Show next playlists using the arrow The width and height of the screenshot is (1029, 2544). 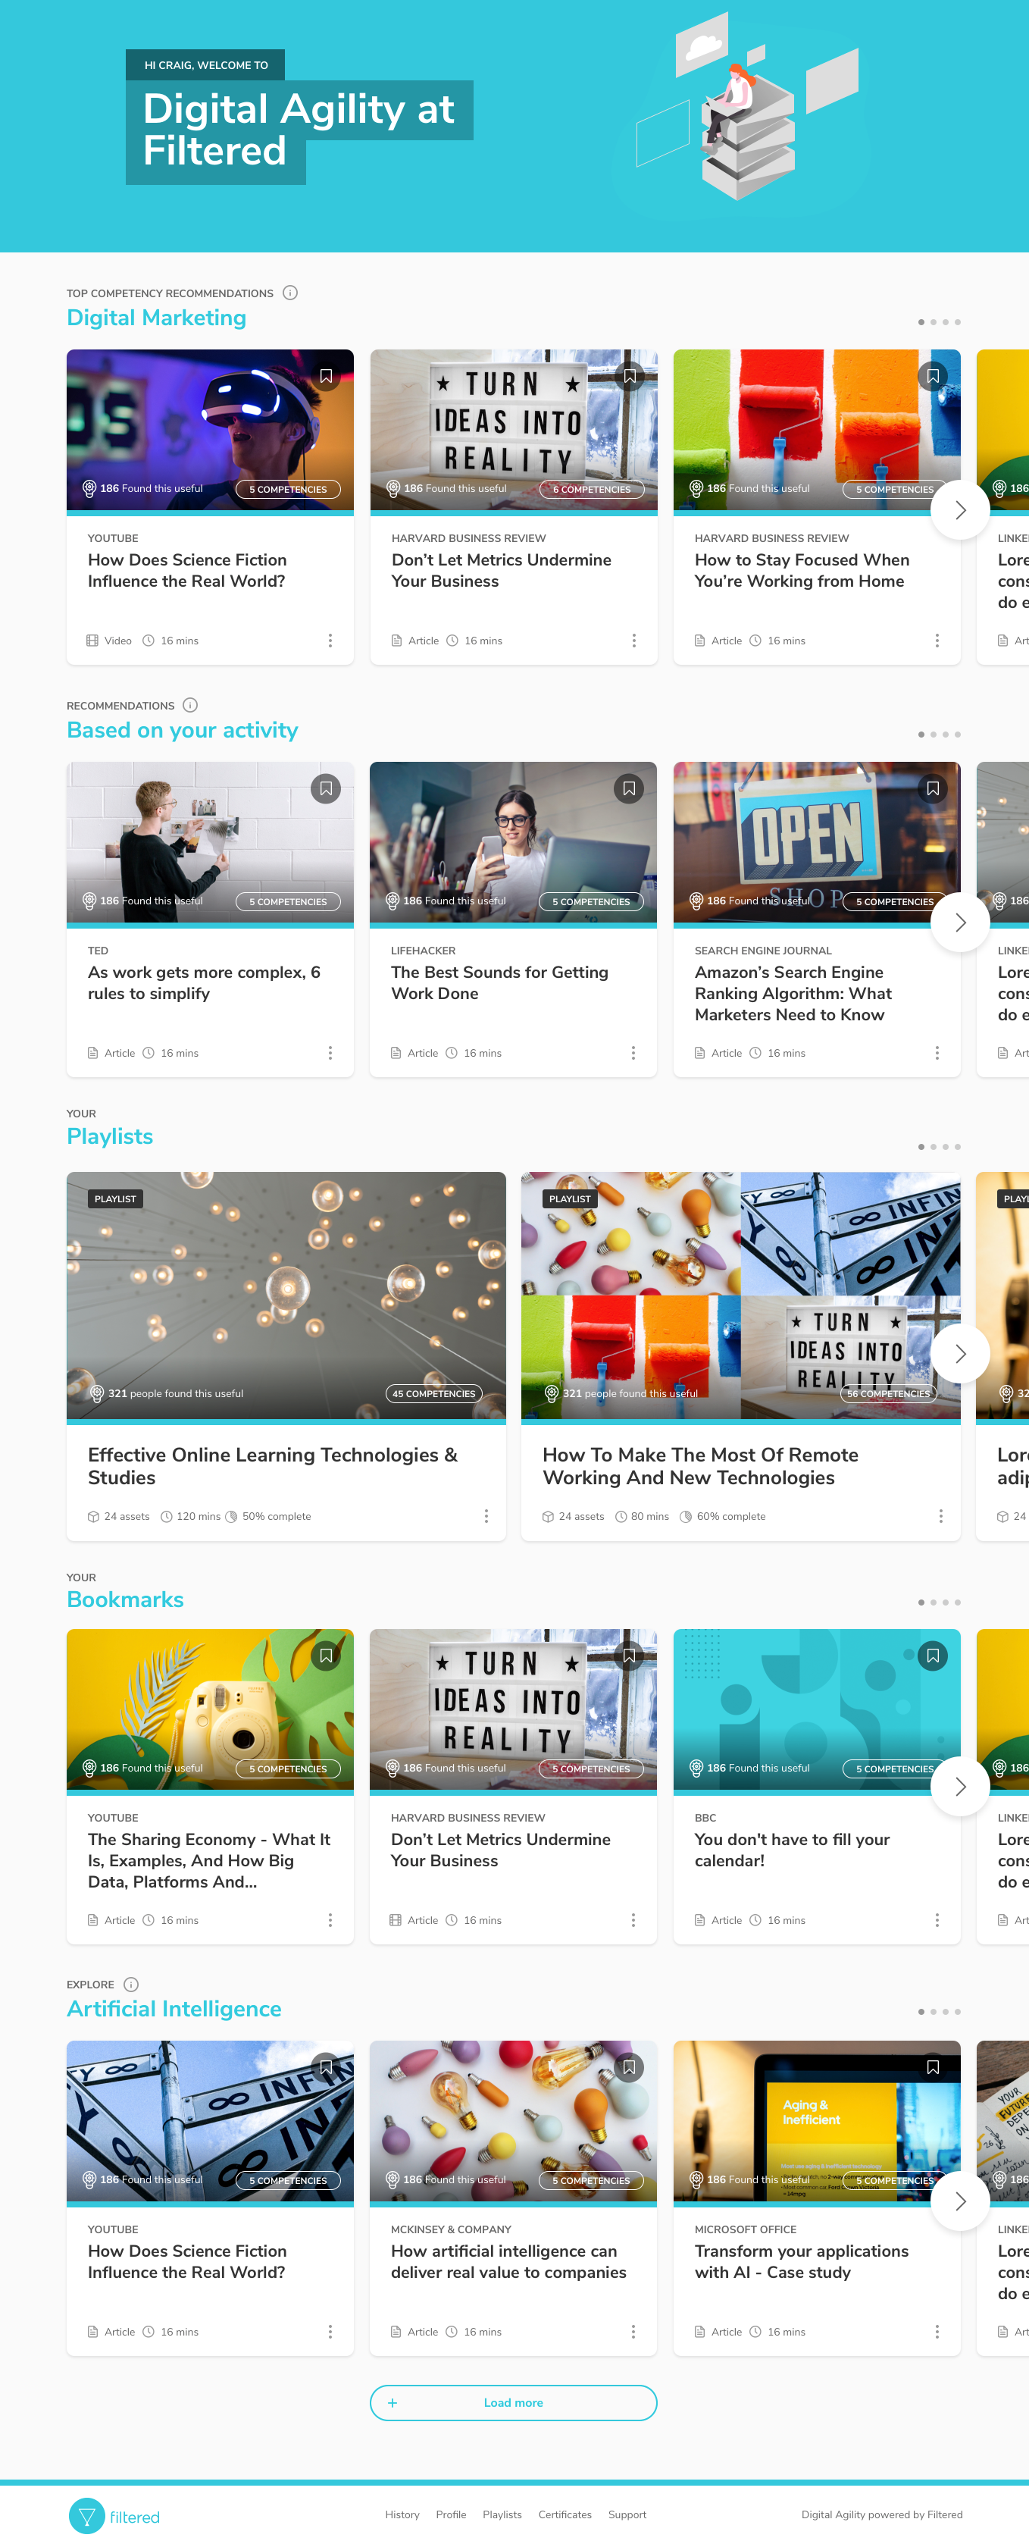pos(960,1353)
